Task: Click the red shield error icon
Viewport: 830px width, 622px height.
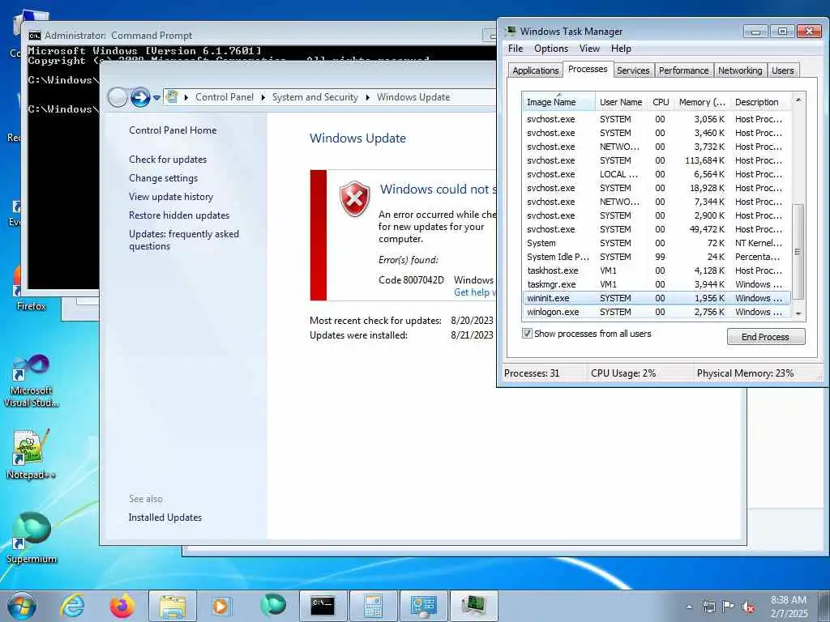Action: click(x=354, y=199)
